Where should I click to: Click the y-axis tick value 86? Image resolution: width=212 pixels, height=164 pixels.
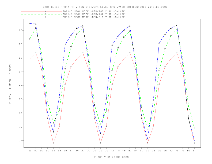(x=21, y=58)
